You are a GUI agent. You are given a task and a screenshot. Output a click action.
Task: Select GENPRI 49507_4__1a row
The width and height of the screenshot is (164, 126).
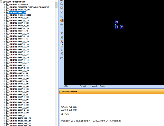click(x=19, y=44)
